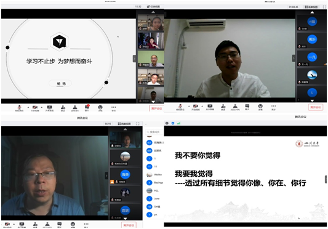
Task: Turn on the camera in top-left meeting toolbar
Action: click(35, 108)
